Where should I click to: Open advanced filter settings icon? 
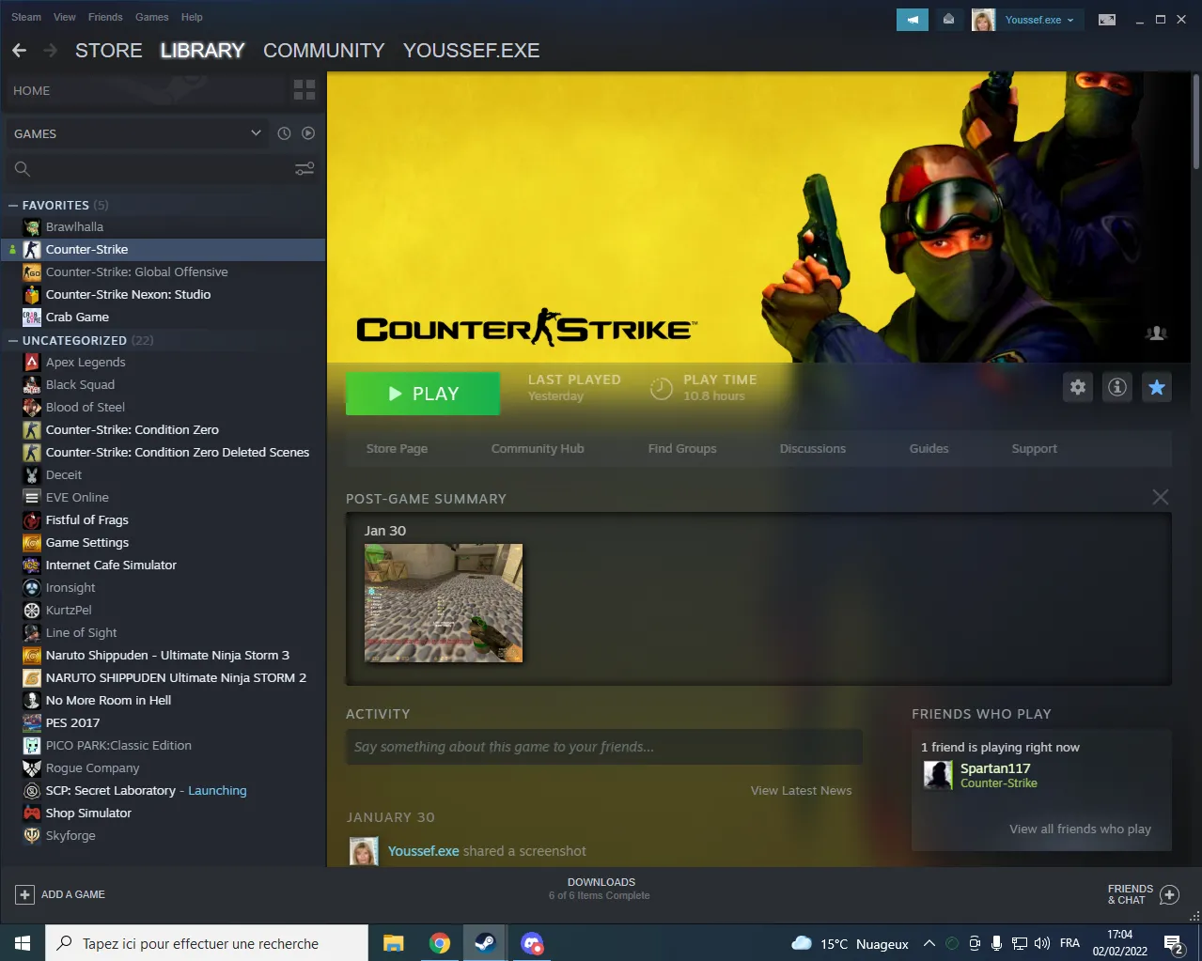point(304,169)
